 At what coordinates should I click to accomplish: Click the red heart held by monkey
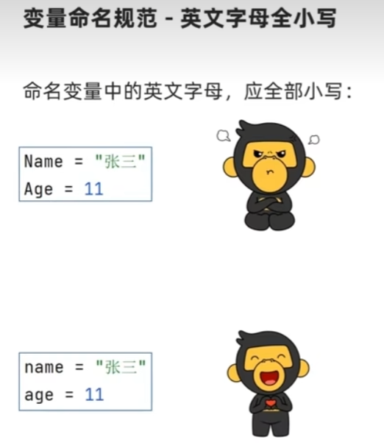click(x=270, y=403)
